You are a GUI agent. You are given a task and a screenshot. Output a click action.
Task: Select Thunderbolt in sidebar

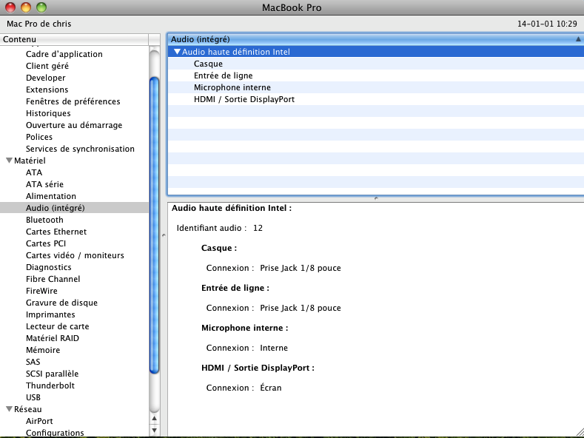tap(50, 386)
